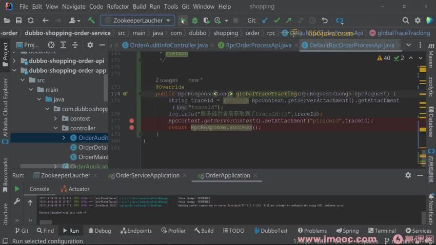Viewport: 436px width, 245px height.
Task: Open the Services tool window
Action: click(x=419, y=231)
